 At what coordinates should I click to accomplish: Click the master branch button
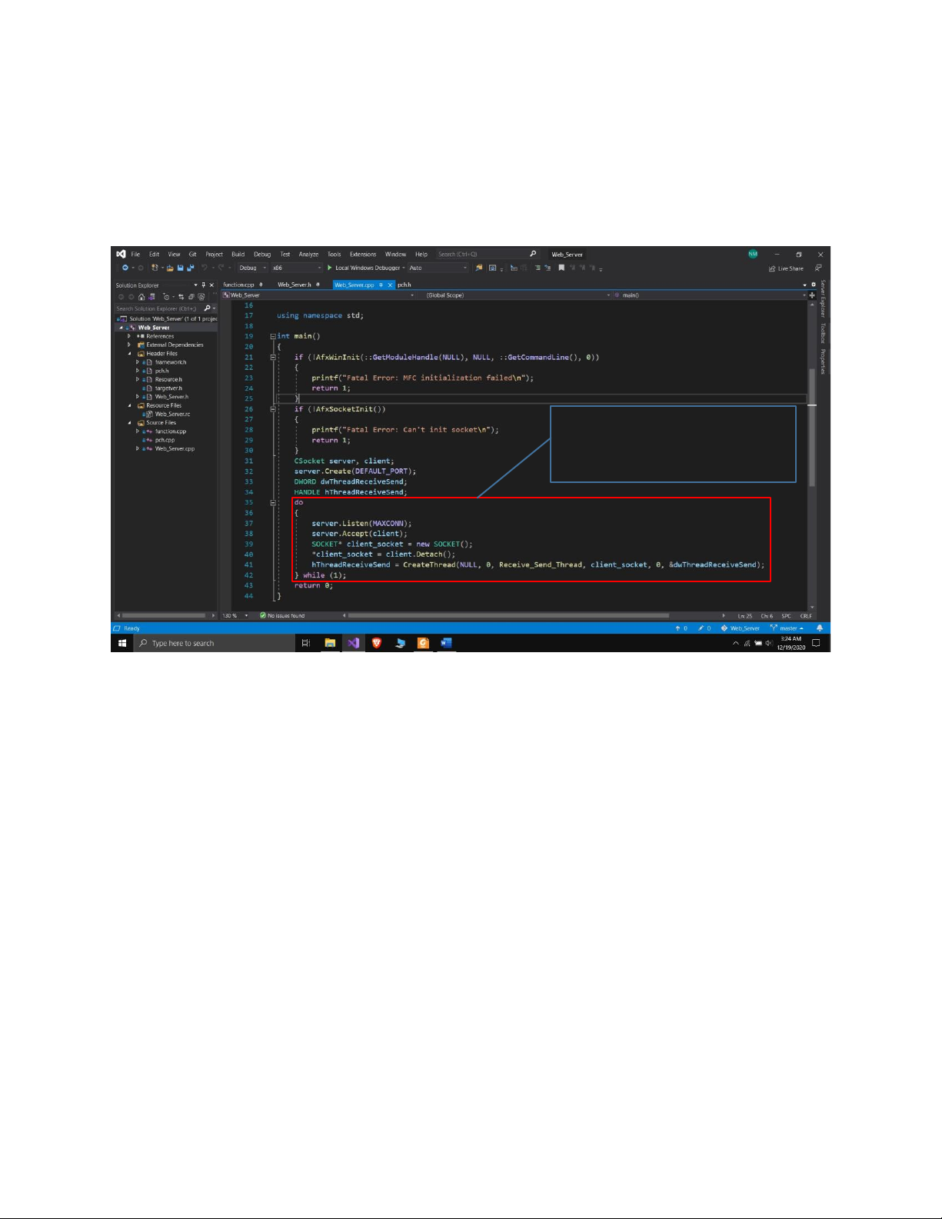[787, 628]
